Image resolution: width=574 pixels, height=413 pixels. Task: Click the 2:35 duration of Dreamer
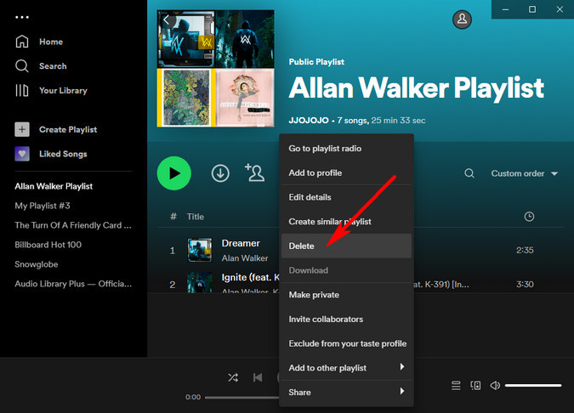pos(525,250)
